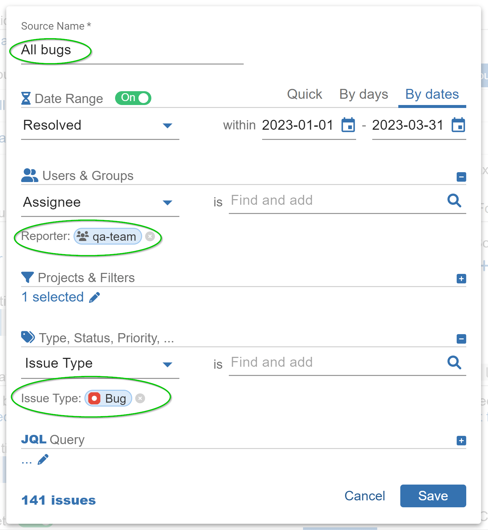
Task: Click the hourglass icon beside Date Range
Action: (26, 98)
